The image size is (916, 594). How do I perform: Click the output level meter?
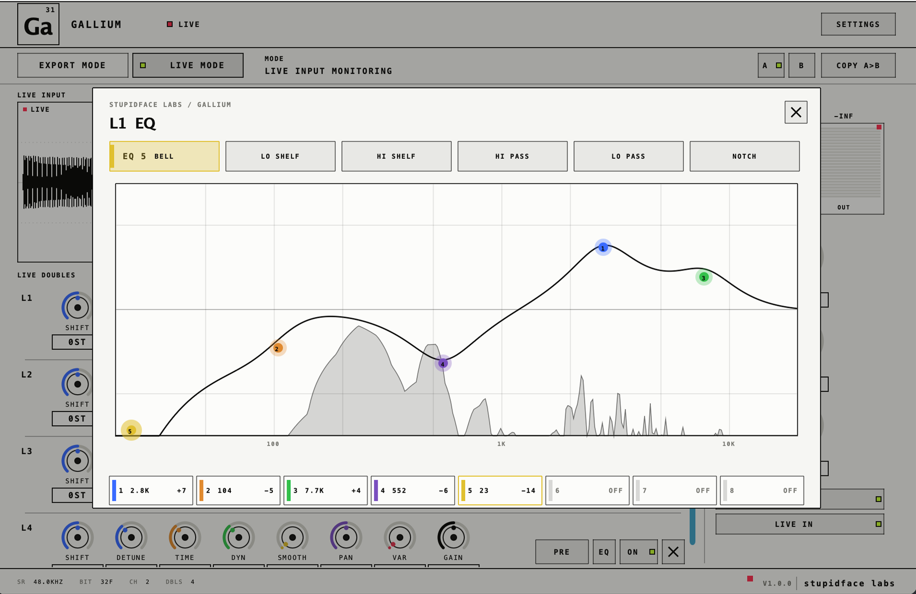852,169
